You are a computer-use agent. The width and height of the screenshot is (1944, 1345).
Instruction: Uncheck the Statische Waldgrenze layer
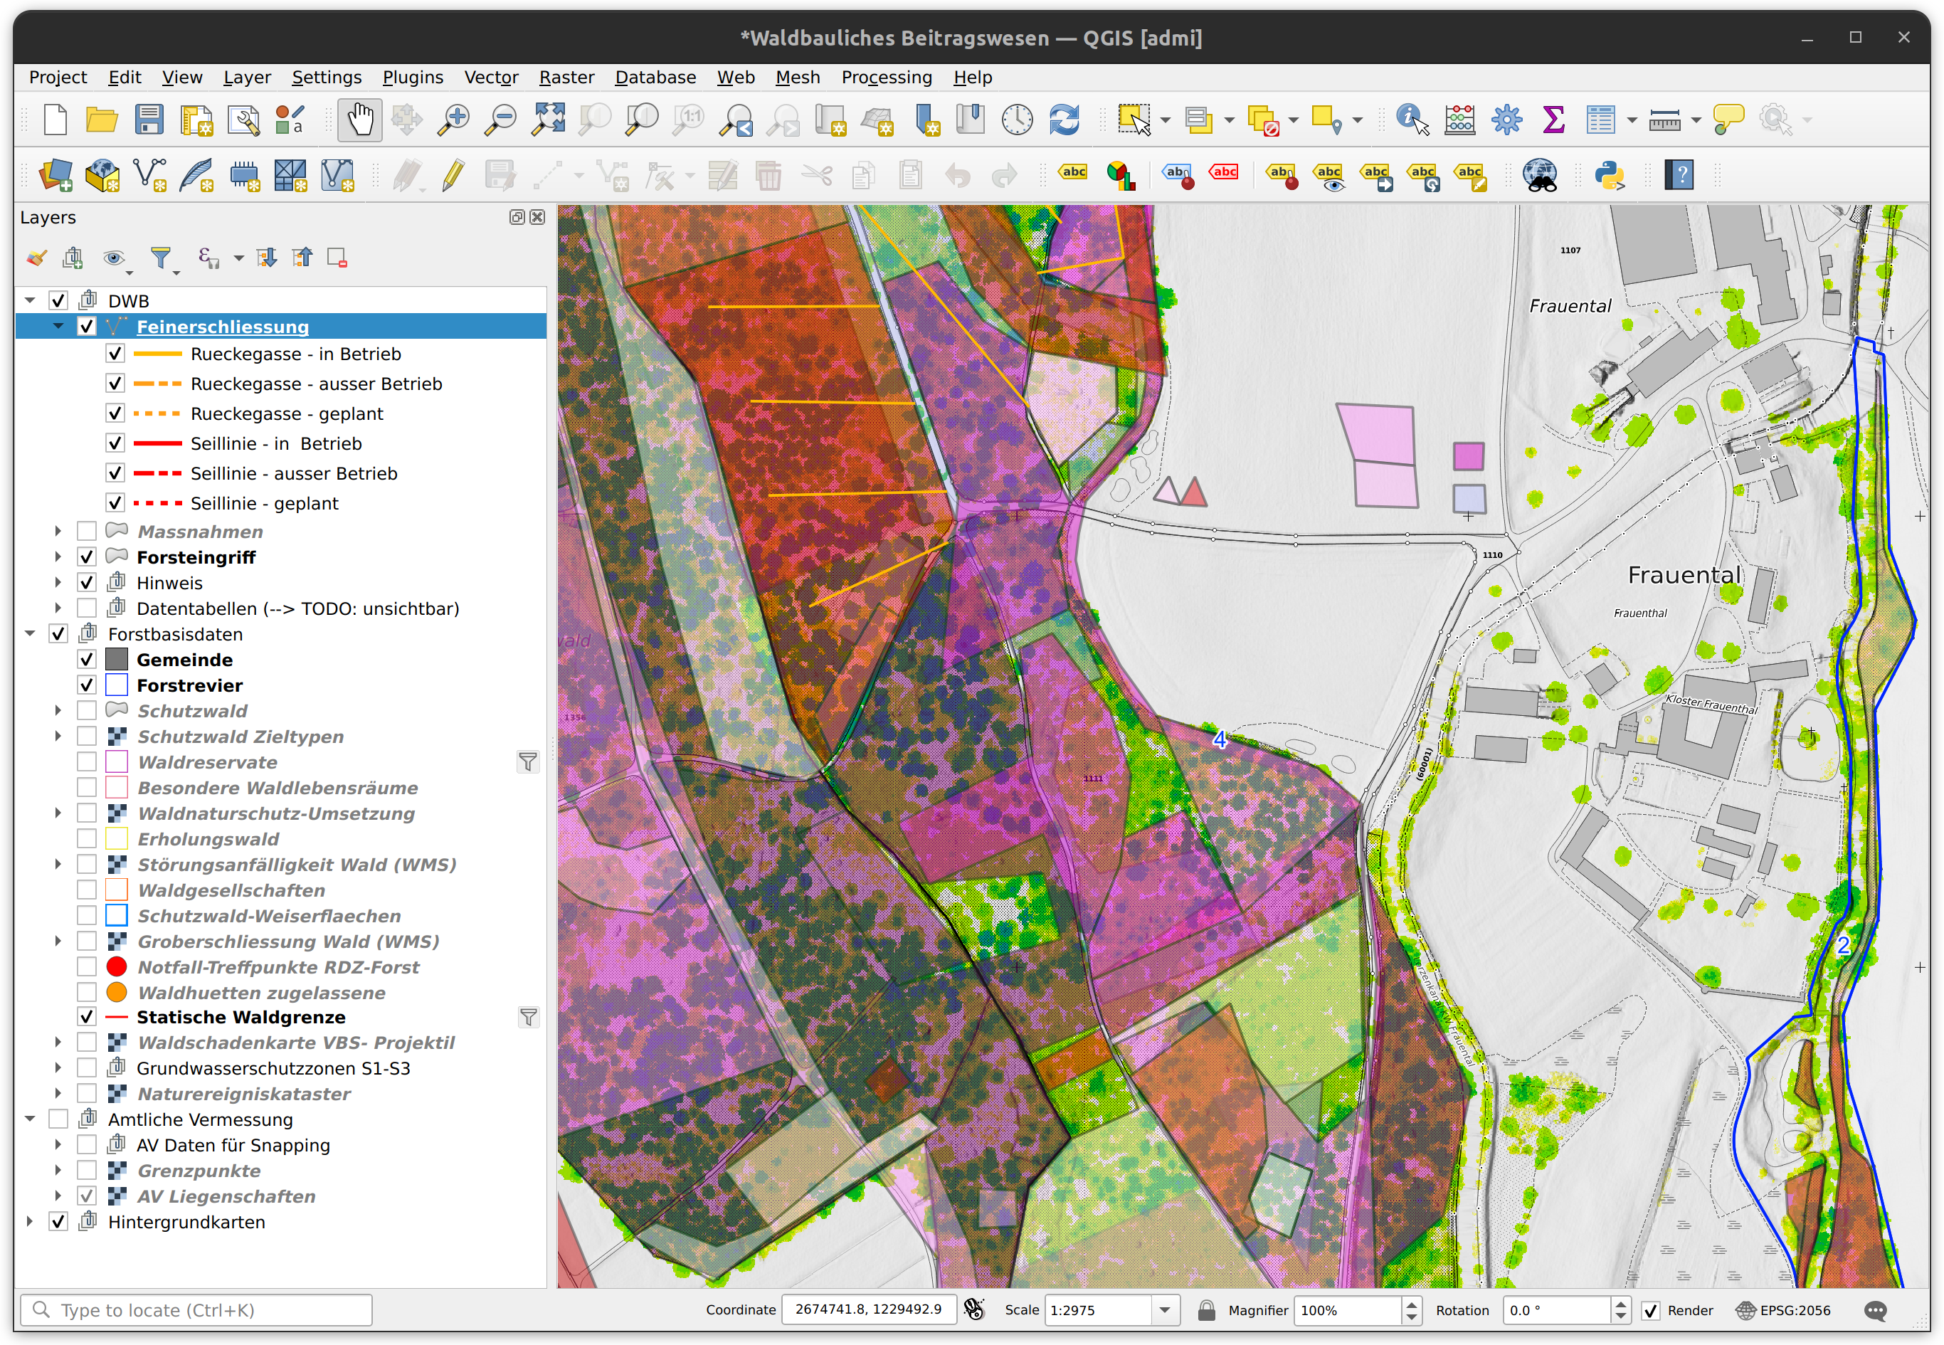(x=87, y=1016)
